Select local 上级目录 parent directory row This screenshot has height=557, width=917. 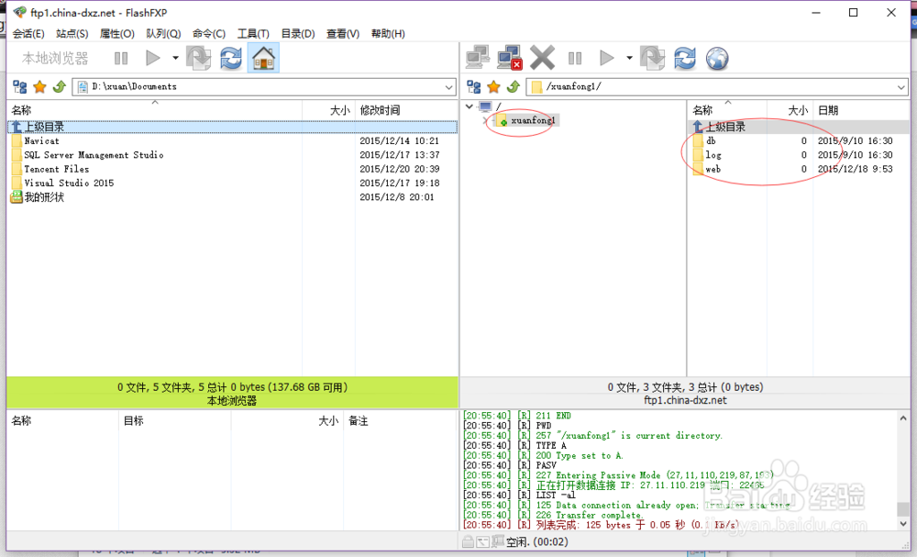(233, 127)
